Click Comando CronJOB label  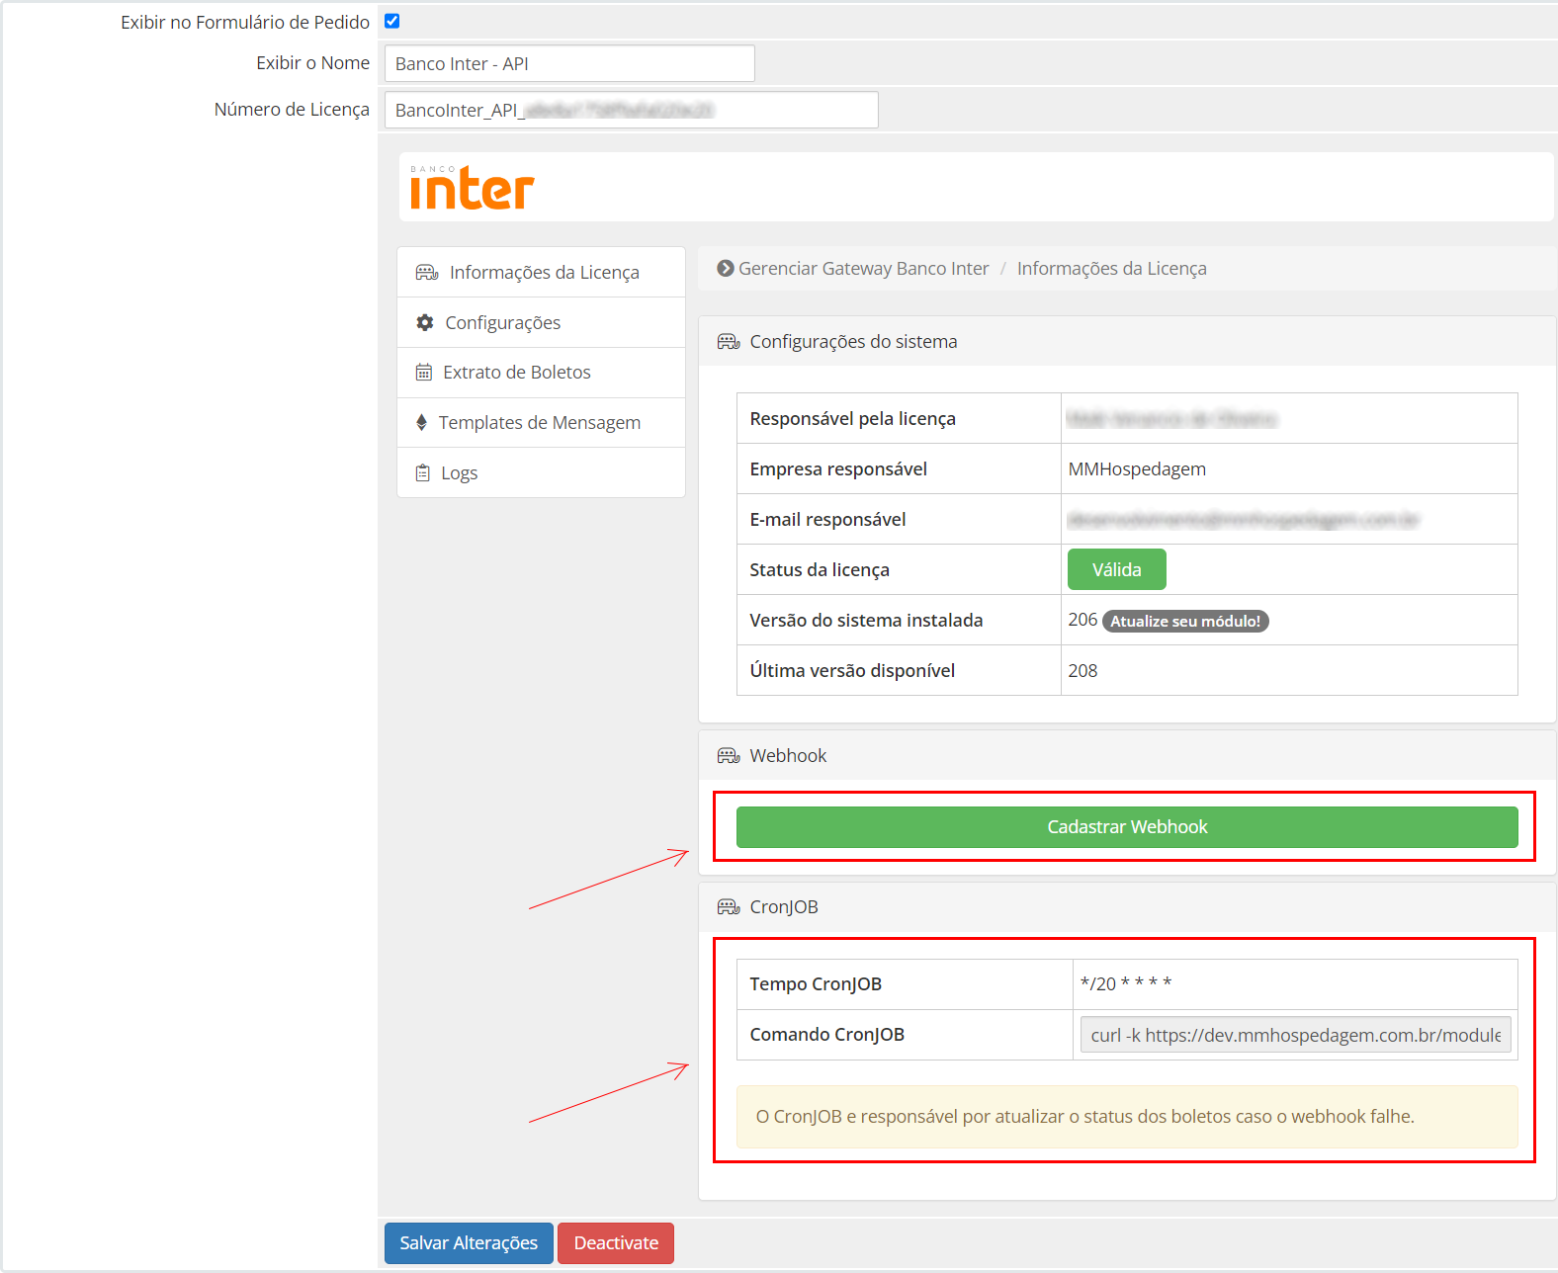826,1034
